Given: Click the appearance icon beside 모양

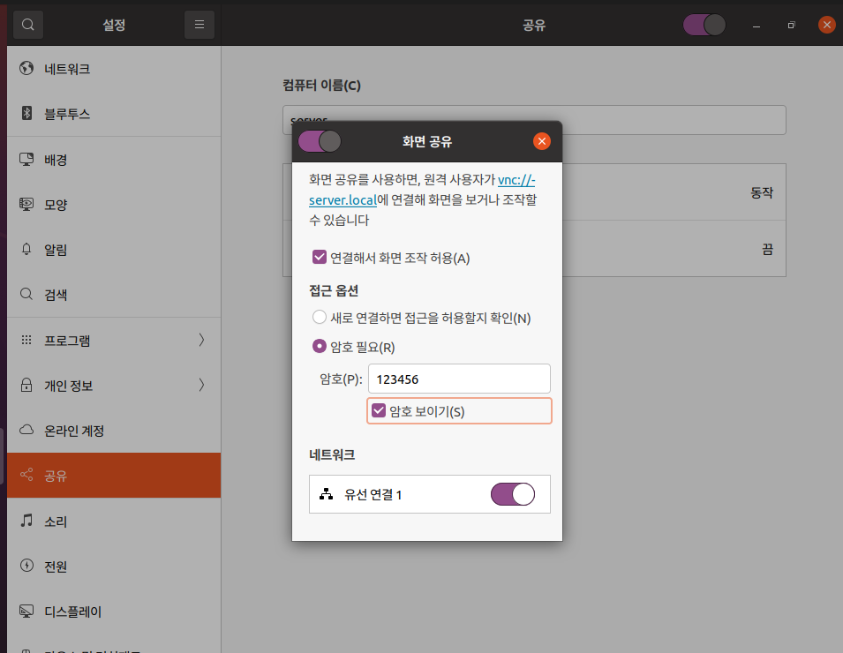Looking at the screenshot, I should click(x=26, y=204).
